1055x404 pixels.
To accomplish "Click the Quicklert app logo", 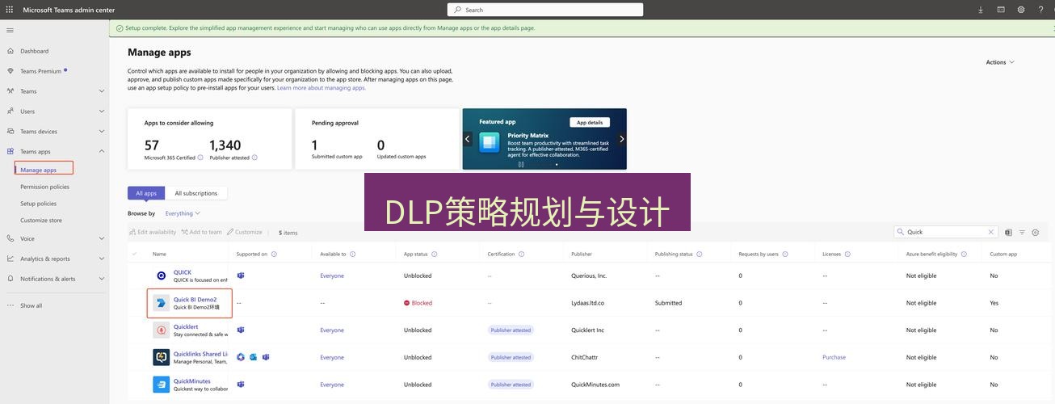I will tap(161, 330).
